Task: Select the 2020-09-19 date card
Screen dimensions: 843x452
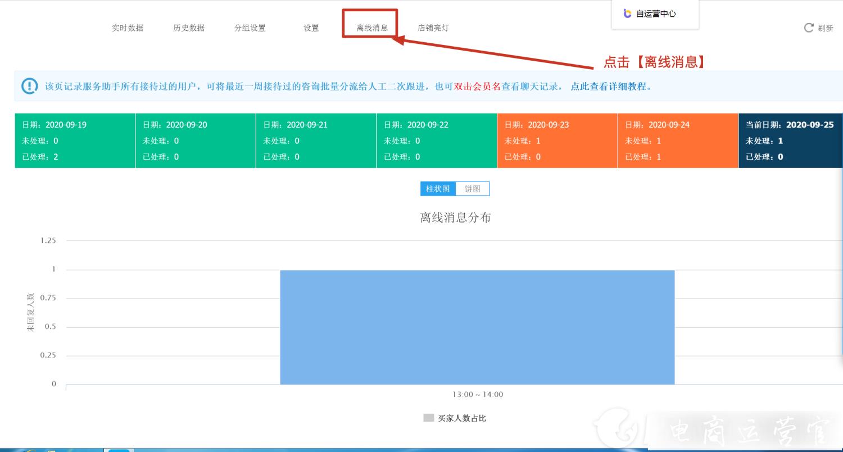Action: 75,141
